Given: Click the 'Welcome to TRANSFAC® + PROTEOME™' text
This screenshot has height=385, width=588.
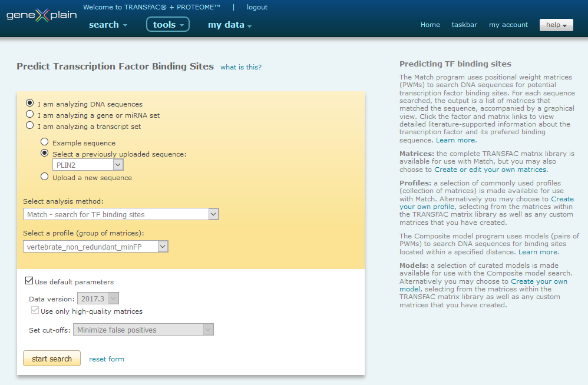Looking at the screenshot, I should 151,7.
